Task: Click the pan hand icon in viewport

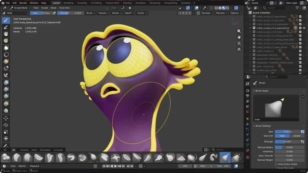Action: tap(239, 37)
